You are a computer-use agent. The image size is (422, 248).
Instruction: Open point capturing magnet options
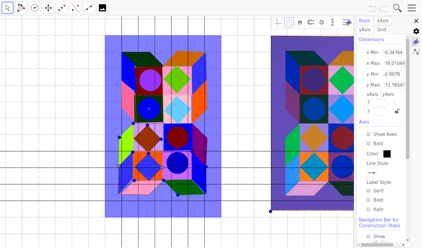click(311, 22)
